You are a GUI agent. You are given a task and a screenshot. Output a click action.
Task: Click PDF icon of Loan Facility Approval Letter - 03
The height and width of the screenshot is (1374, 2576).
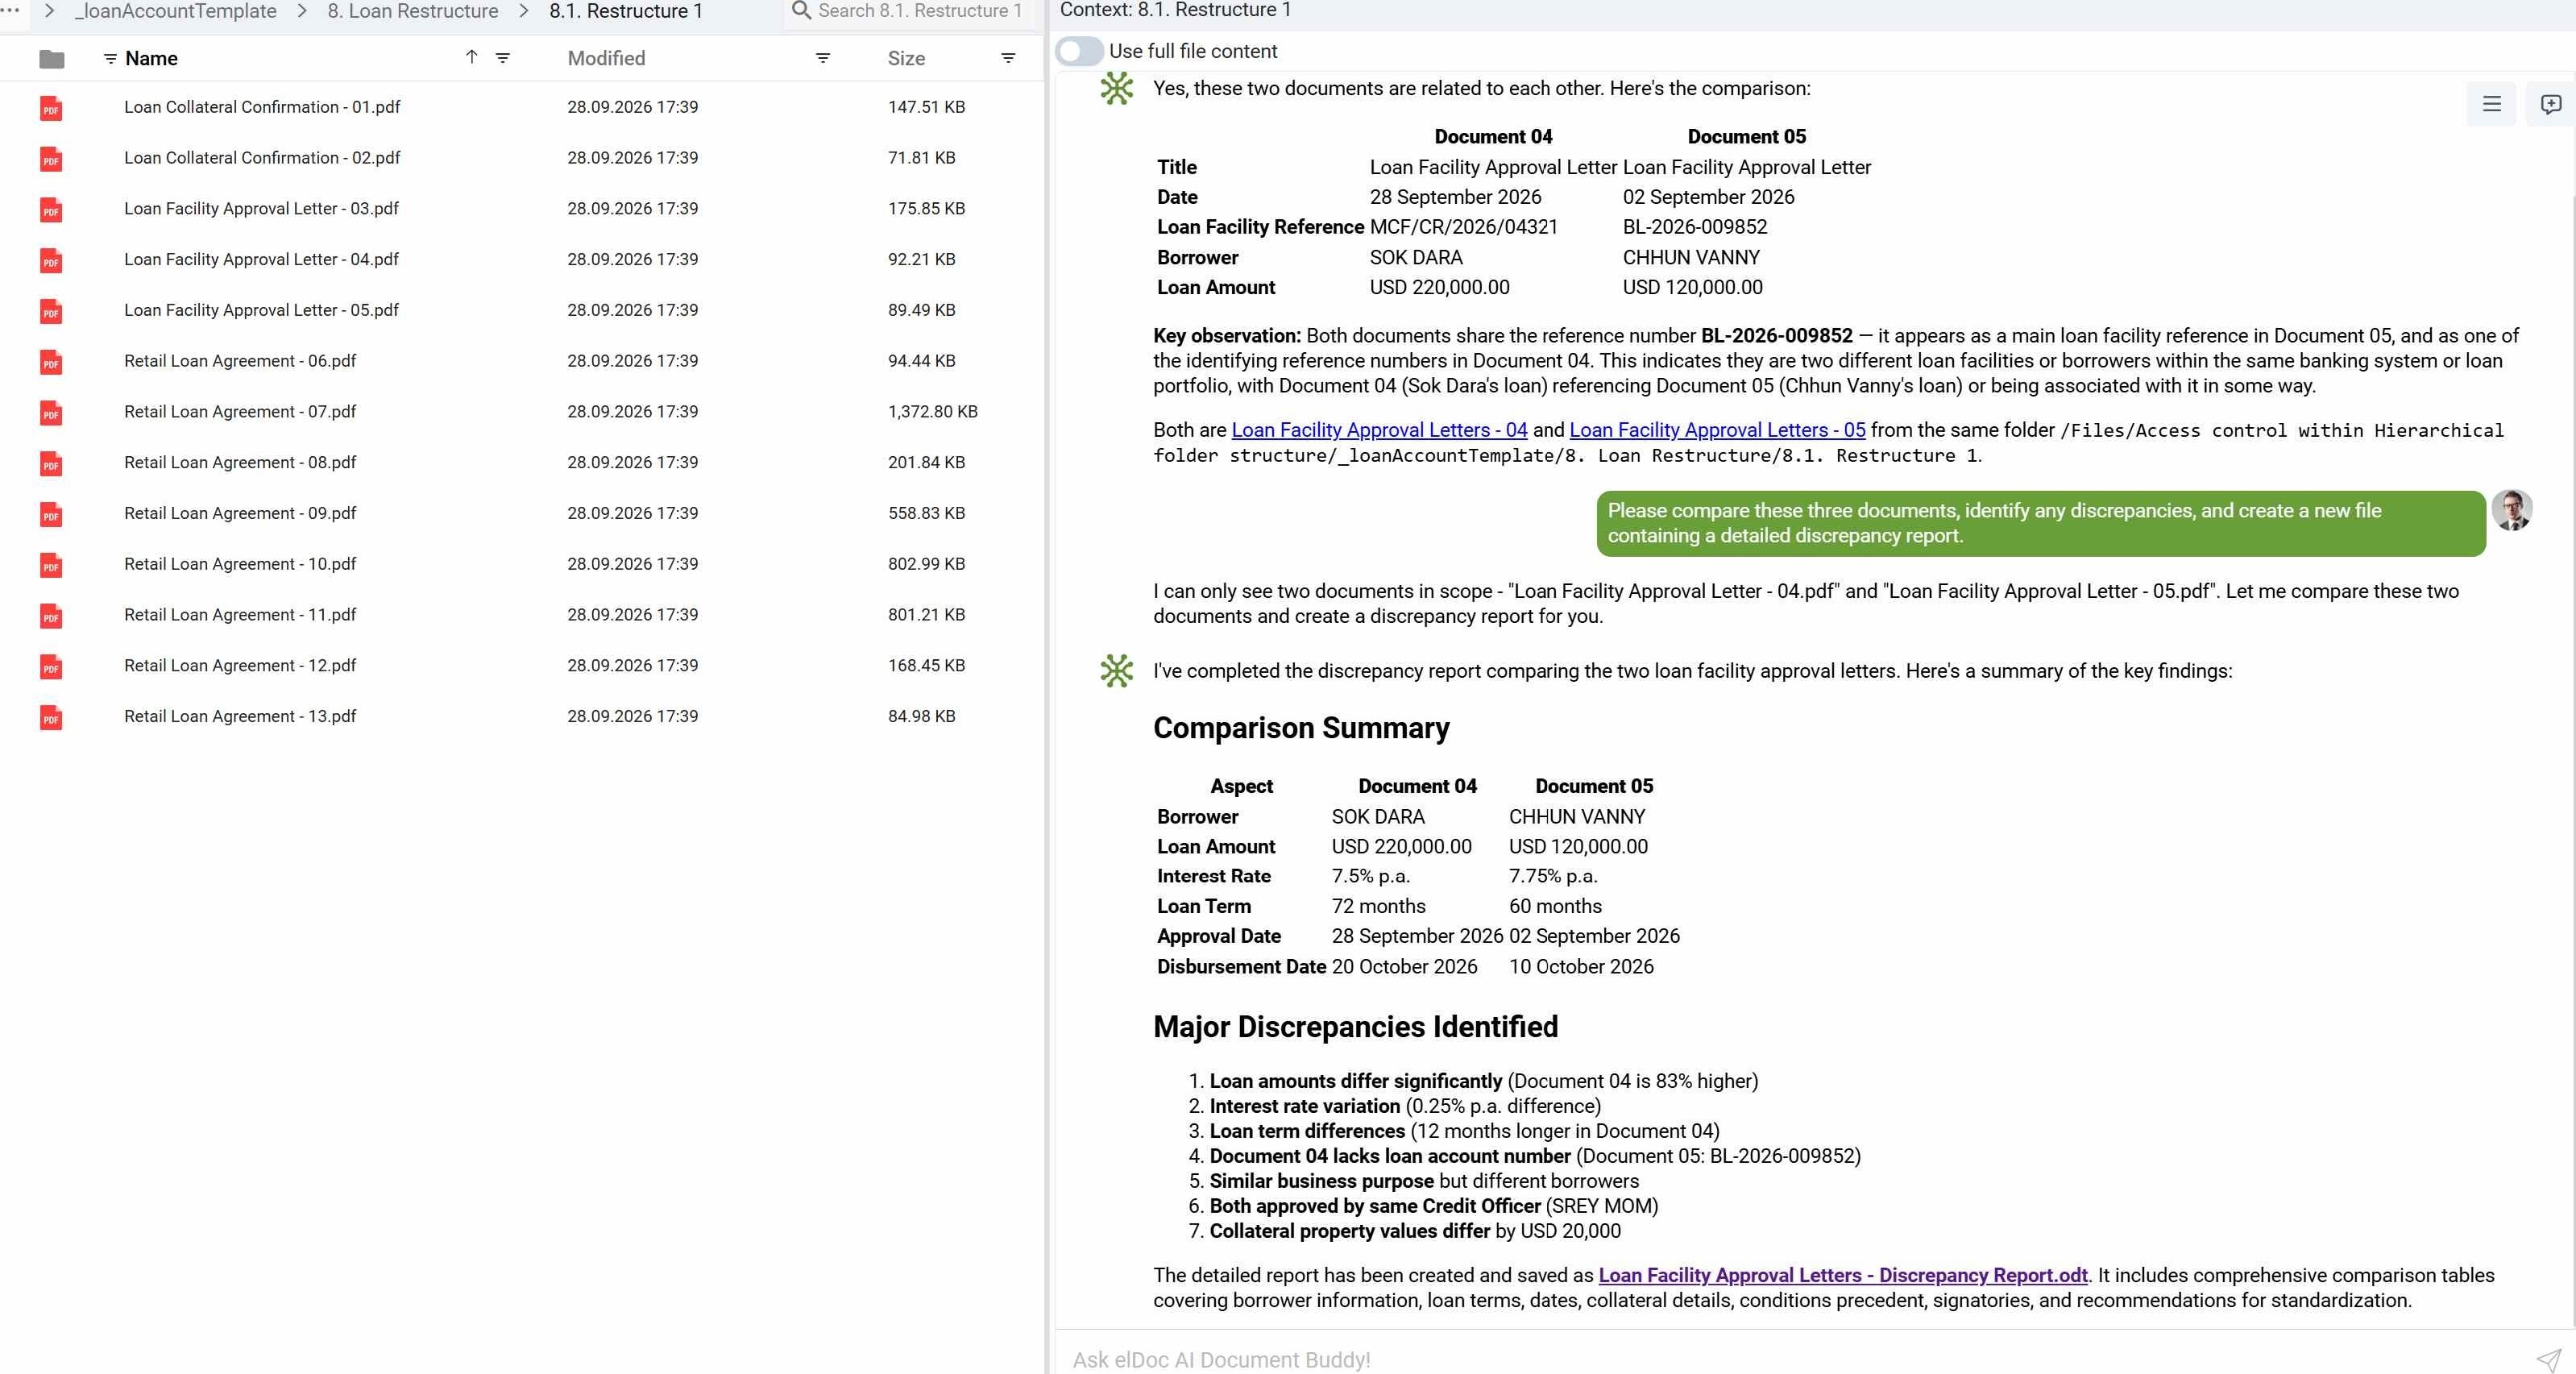[x=51, y=210]
